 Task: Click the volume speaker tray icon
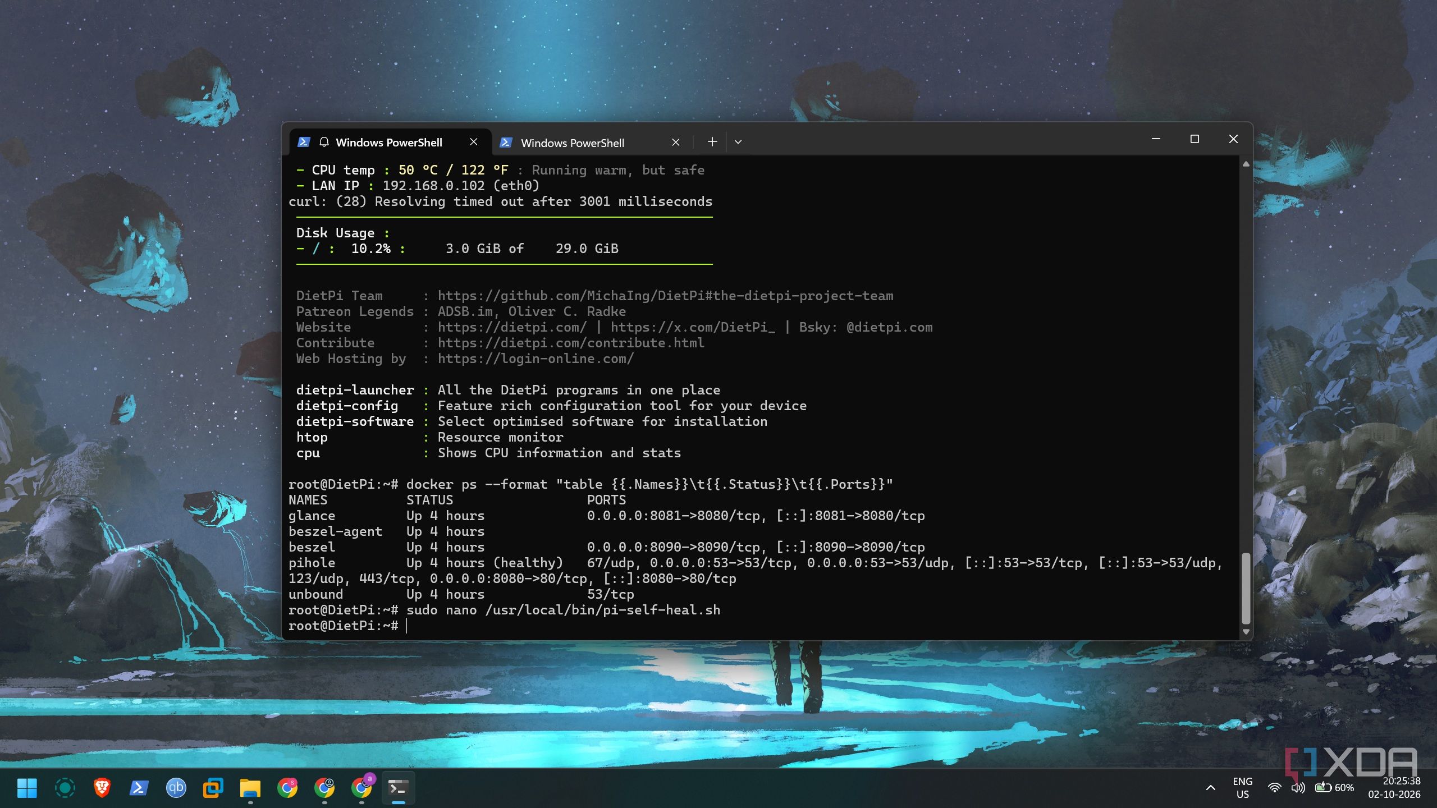pyautogui.click(x=1298, y=788)
